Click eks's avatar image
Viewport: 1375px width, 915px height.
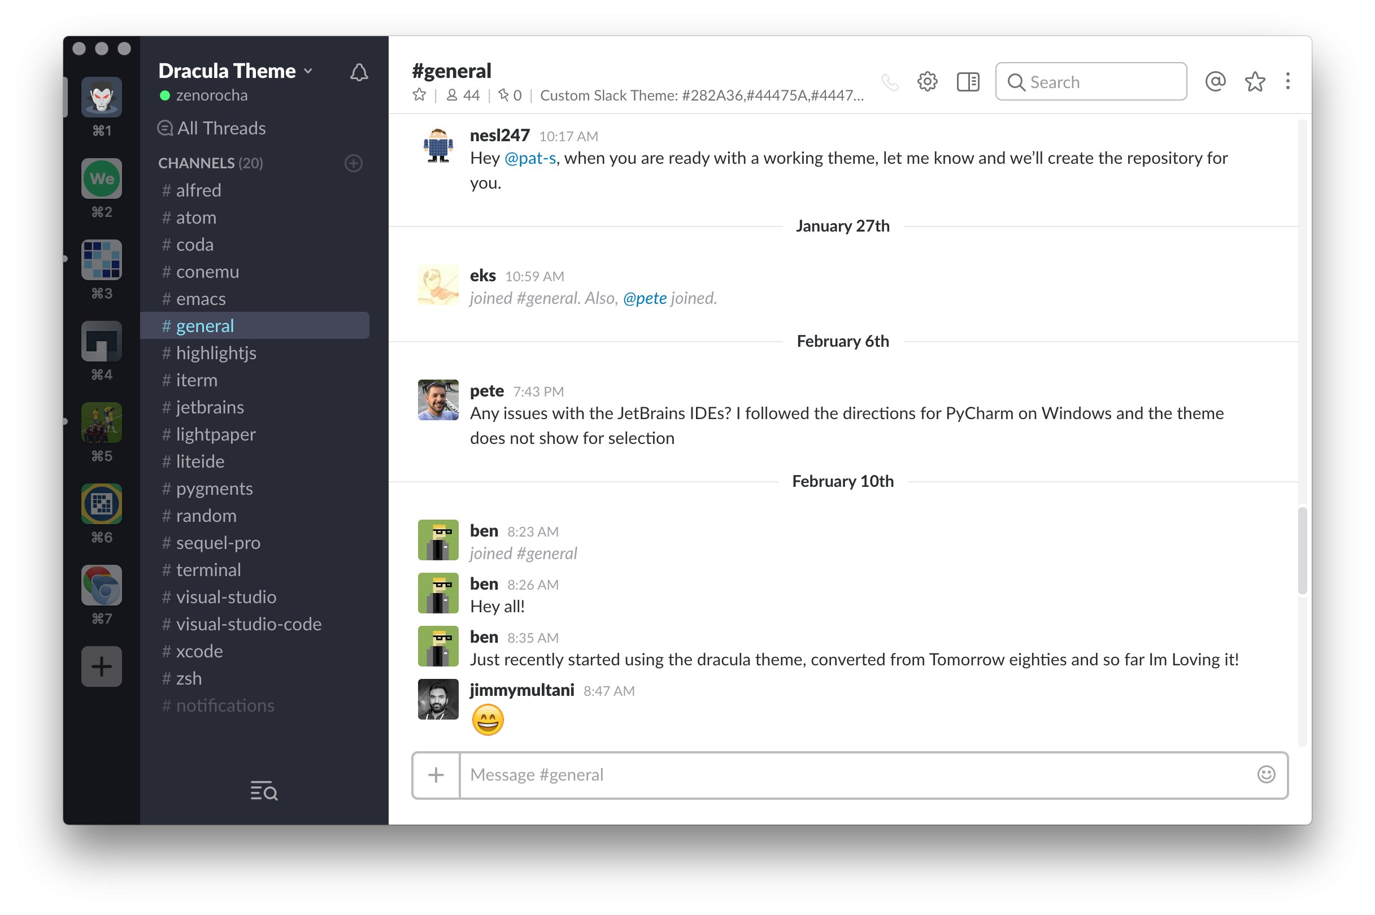click(x=438, y=285)
